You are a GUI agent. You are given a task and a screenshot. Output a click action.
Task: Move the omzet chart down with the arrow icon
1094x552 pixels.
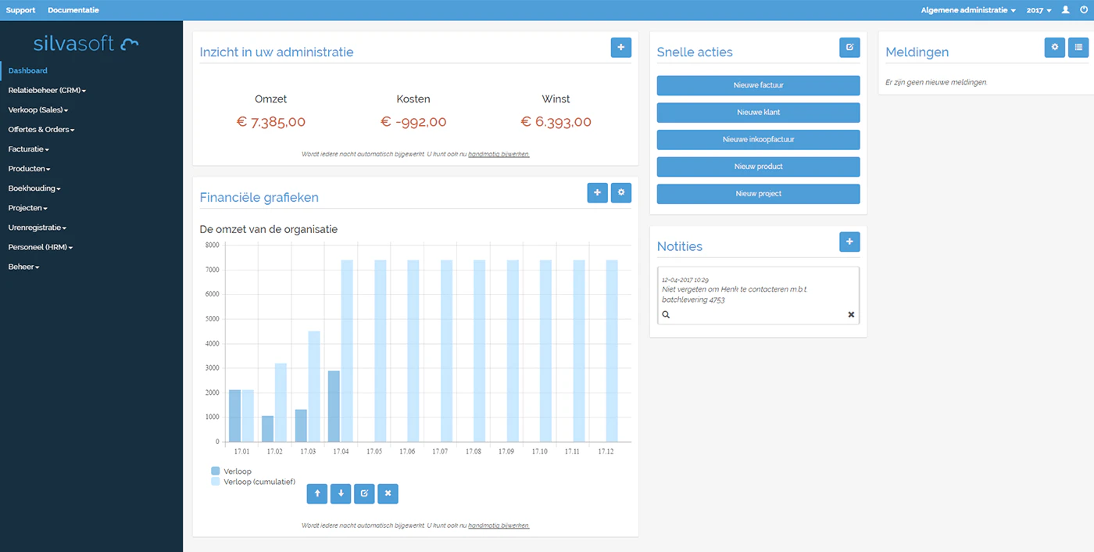click(340, 493)
